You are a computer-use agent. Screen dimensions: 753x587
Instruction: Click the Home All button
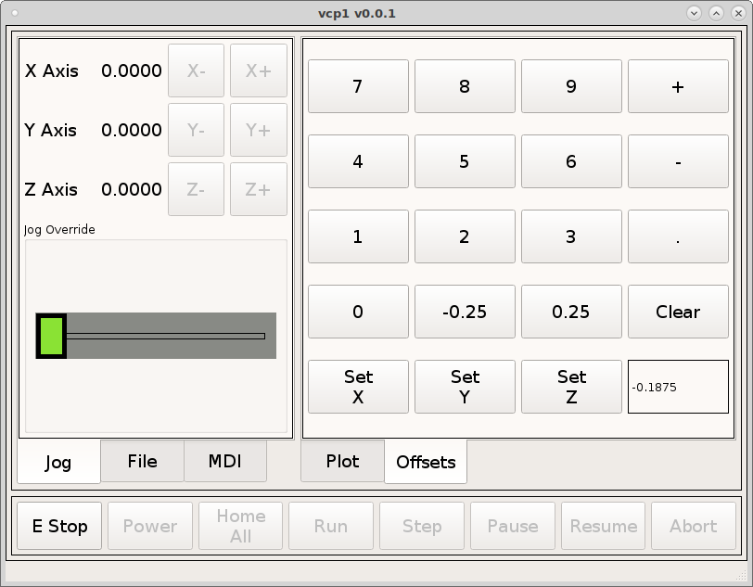(240, 526)
